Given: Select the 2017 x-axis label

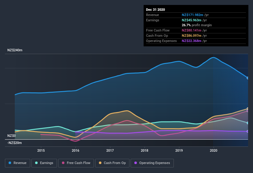Looking at the screenshot, I should (110, 150).
